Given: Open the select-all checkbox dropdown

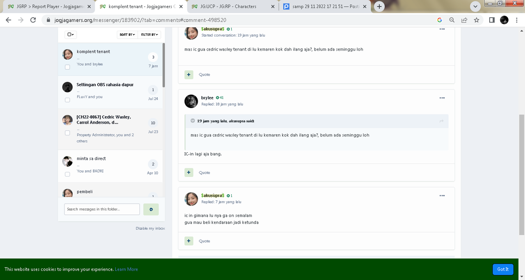Looking at the screenshot, I should [71, 34].
